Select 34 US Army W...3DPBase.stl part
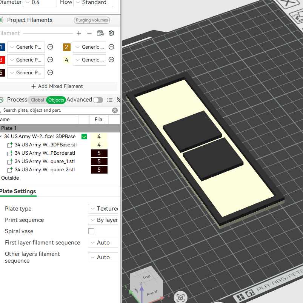The height and width of the screenshot is (303, 303). click(x=46, y=145)
